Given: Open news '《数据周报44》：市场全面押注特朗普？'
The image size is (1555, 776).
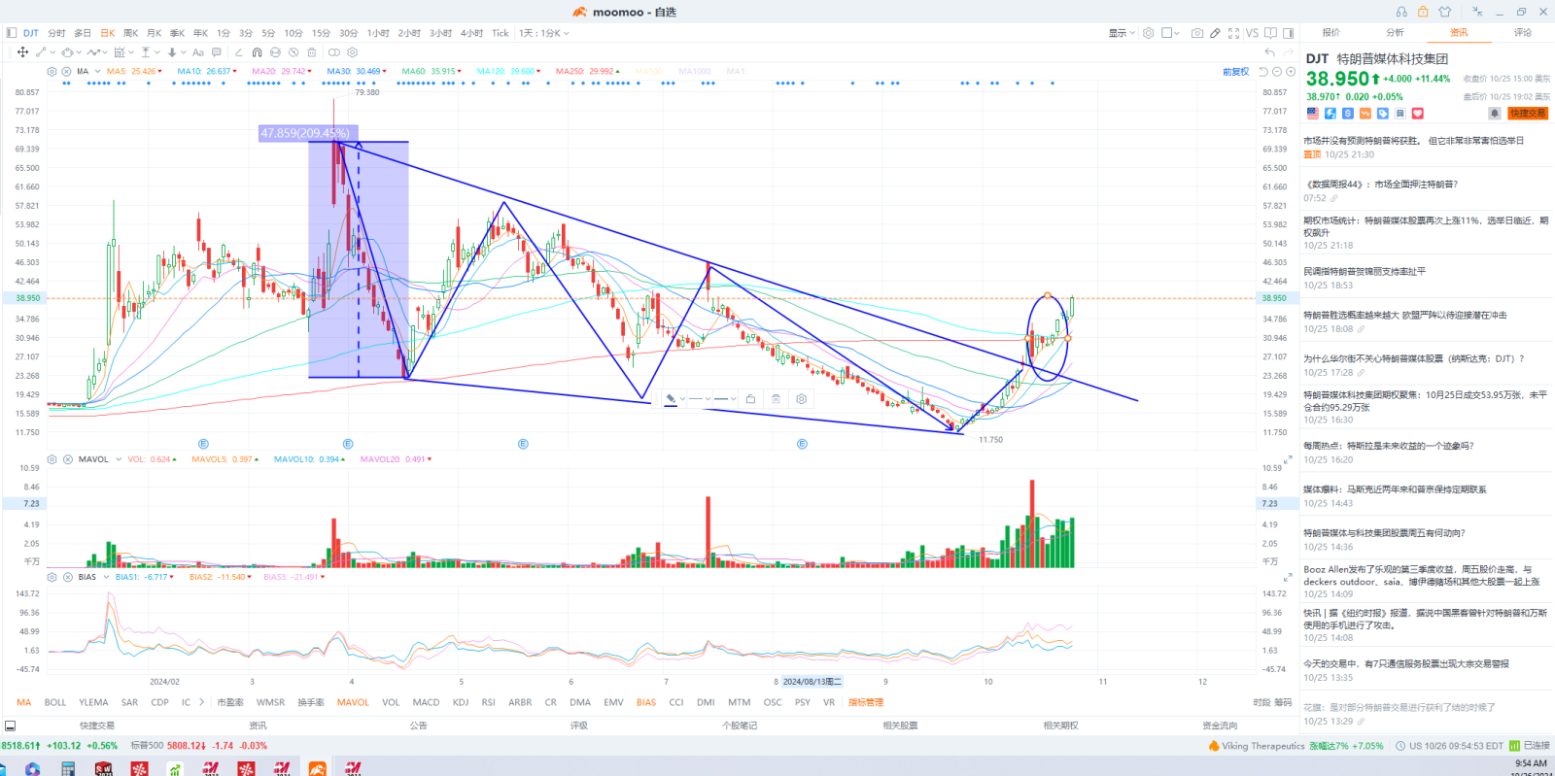Looking at the screenshot, I should [x=1381, y=185].
